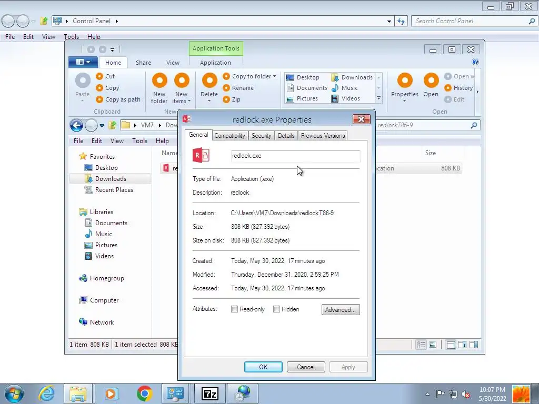539x404 pixels.
Task: Switch to the Security tab
Action: 261,136
